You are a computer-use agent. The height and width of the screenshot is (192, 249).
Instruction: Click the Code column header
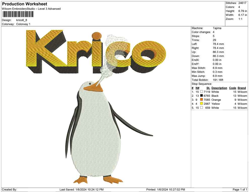pyautogui.click(x=233, y=88)
